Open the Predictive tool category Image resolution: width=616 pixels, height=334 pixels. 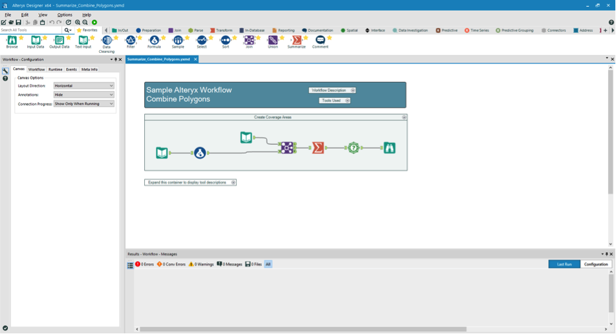tap(447, 30)
